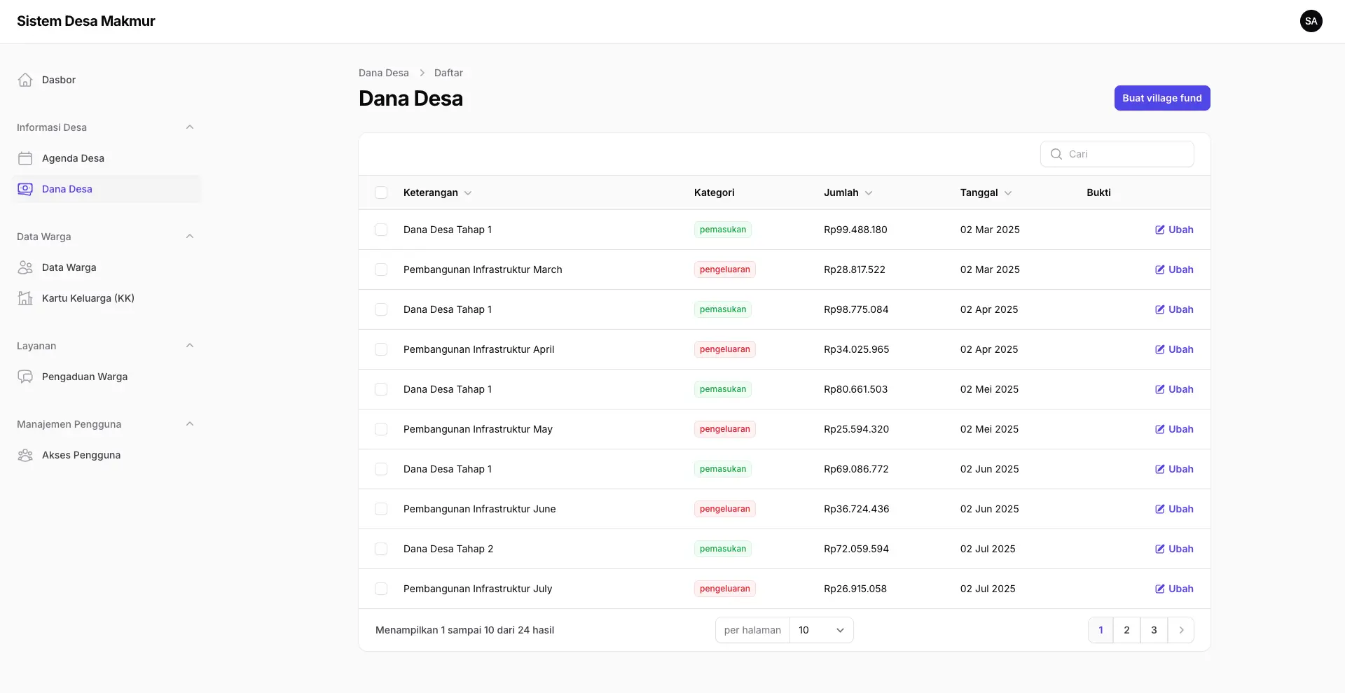1345x693 pixels.
Task: Open the SA user avatar menu
Action: 1311,21
